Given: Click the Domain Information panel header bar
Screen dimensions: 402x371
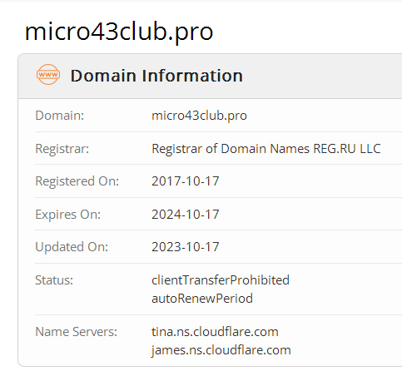Looking at the screenshot, I should [210, 76].
